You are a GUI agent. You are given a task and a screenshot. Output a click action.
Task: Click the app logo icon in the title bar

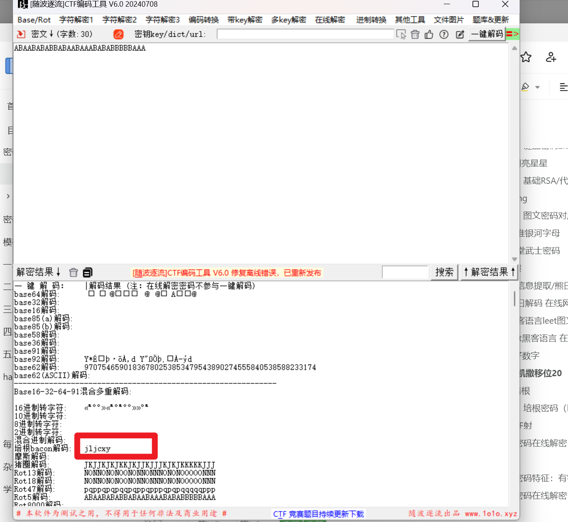click(x=23, y=5)
